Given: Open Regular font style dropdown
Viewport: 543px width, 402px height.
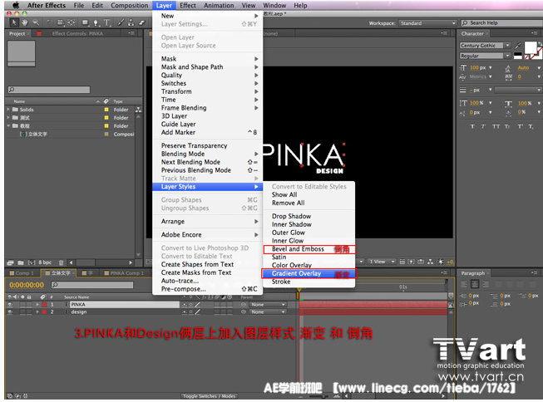Looking at the screenshot, I should (x=485, y=56).
